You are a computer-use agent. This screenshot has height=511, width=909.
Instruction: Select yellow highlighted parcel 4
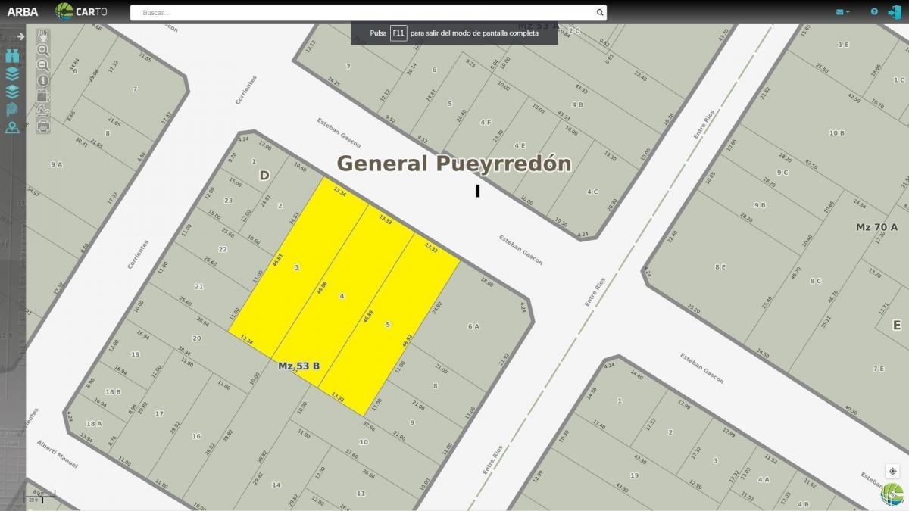tap(342, 296)
